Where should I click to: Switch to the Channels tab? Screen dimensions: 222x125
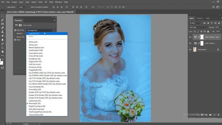pos(200,18)
